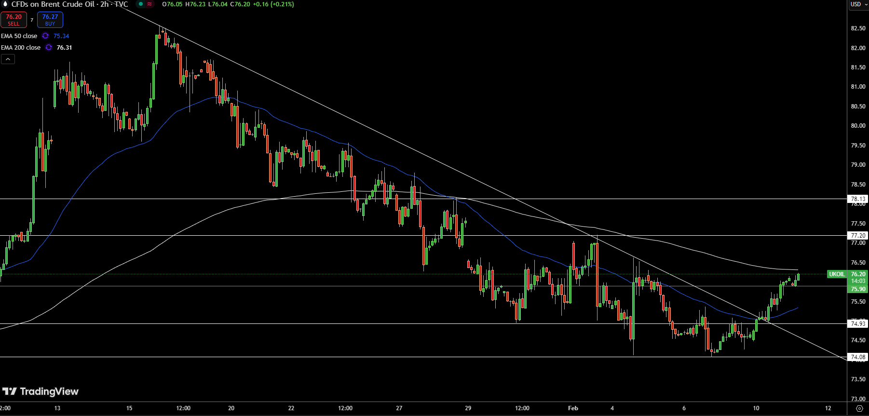Click the red approximate-data indicator icon
The width and height of the screenshot is (869, 416).
click(149, 4)
